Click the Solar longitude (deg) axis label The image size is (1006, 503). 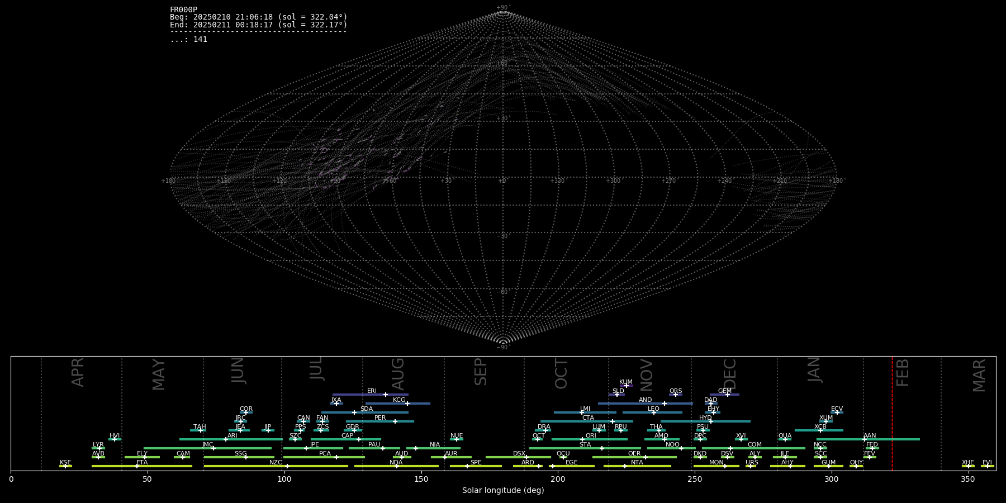pyautogui.click(x=503, y=490)
